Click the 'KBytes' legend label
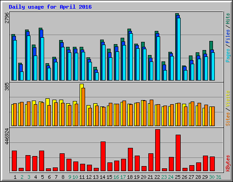Image resolution: width=233 pixels, height=182 pixels. [x=228, y=163]
